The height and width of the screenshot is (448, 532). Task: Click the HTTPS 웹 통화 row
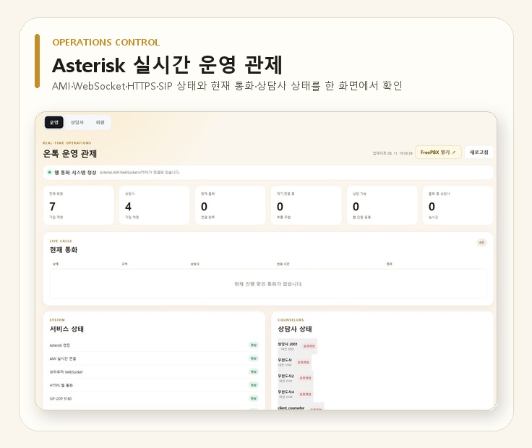154,385
